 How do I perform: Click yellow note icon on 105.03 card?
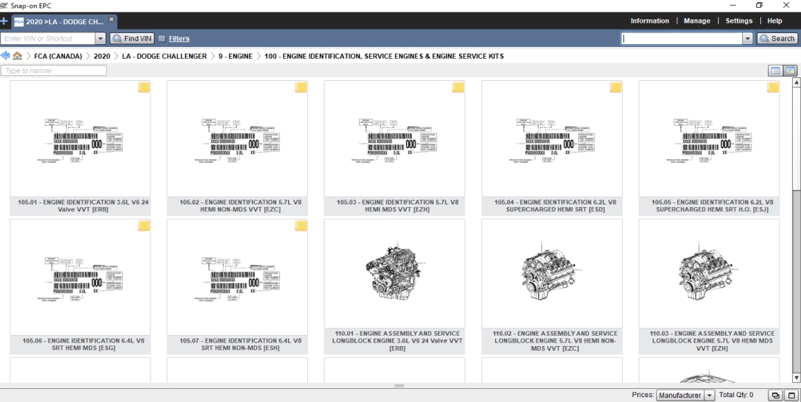[458, 87]
